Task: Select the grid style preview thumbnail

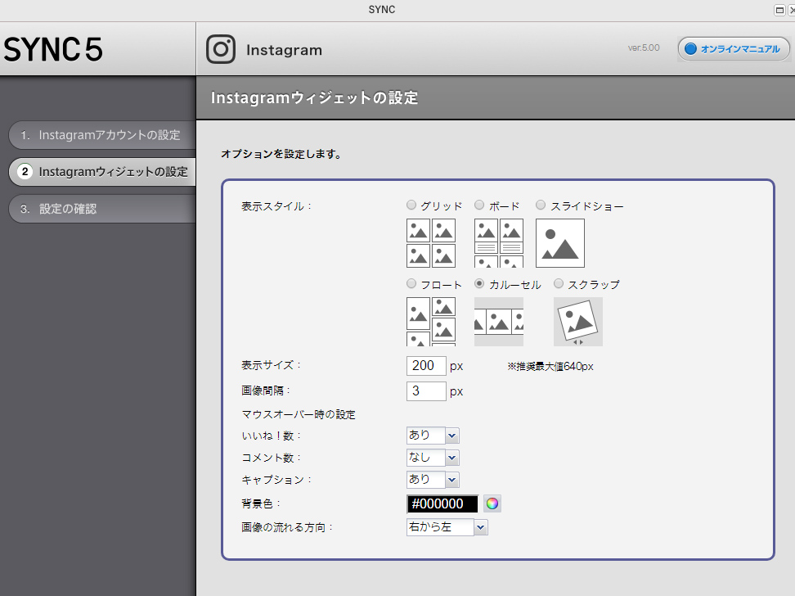Action: pyautogui.click(x=431, y=244)
